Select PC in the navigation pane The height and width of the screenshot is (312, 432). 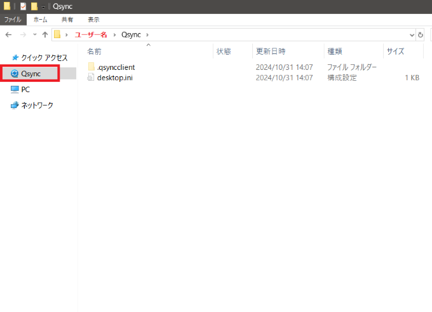click(25, 90)
